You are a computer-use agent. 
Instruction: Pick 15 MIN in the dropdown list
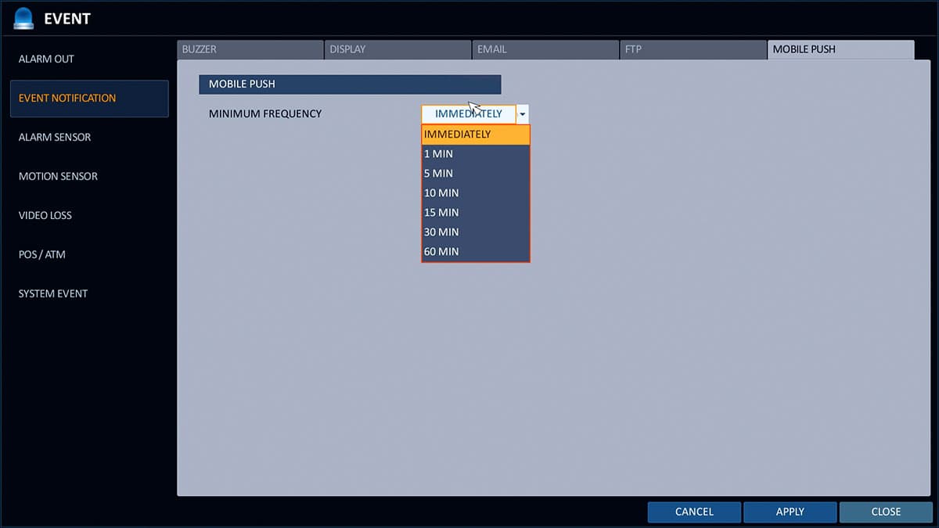475,213
